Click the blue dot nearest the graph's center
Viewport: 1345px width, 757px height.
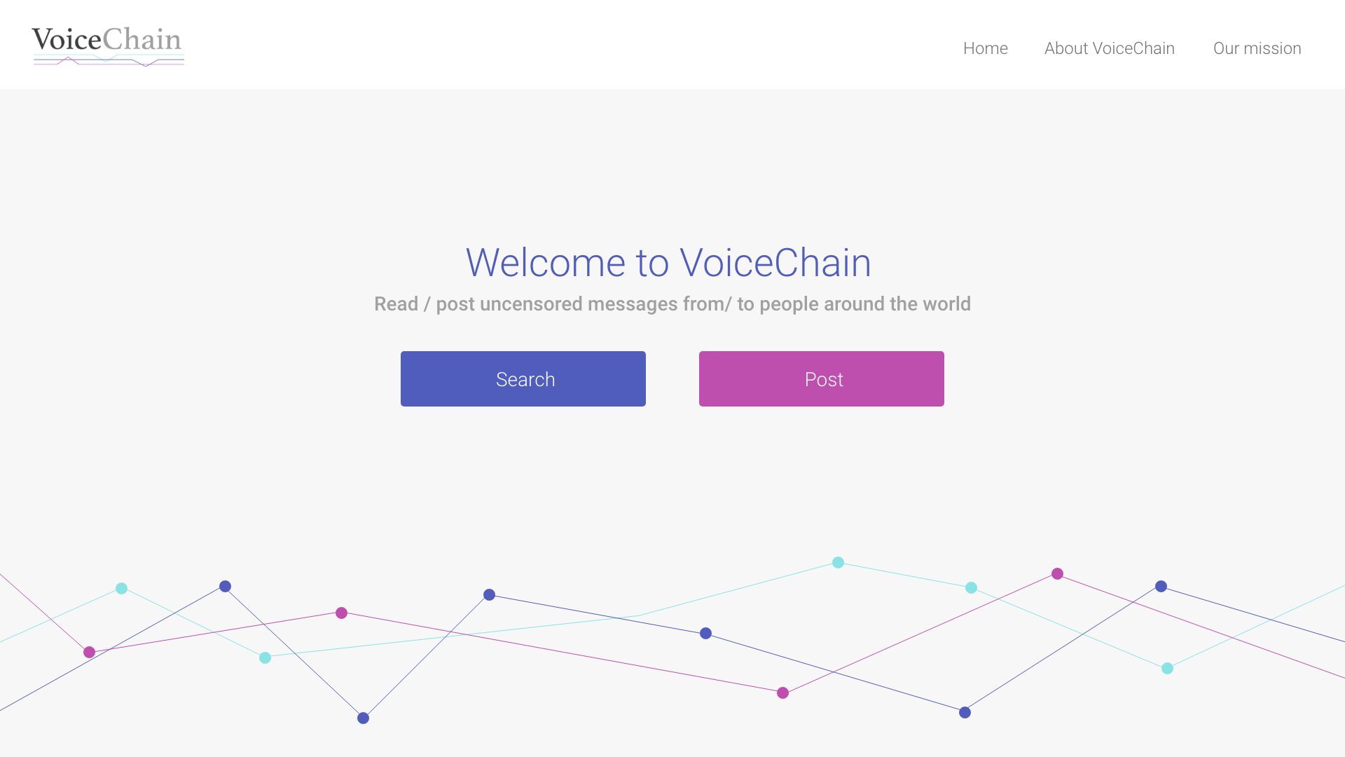point(705,633)
